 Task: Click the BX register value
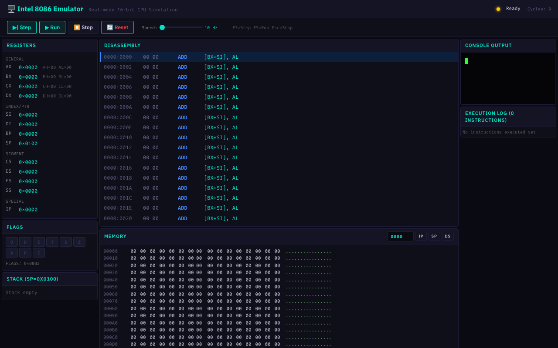[x=28, y=77]
